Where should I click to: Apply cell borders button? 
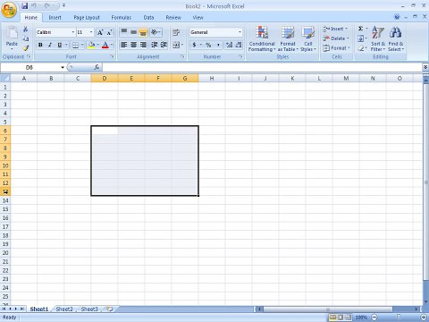(x=75, y=45)
